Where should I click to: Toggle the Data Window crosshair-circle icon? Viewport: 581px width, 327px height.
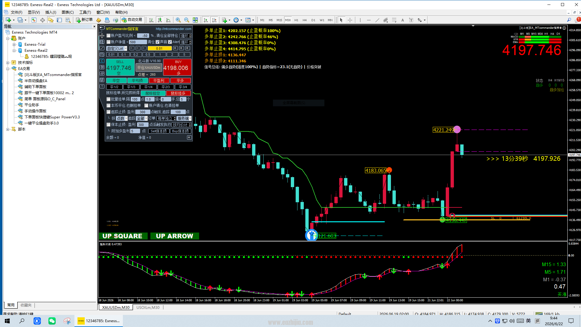tap(42, 20)
